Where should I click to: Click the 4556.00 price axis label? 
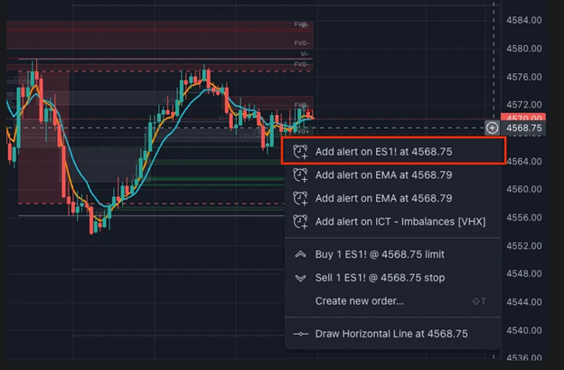[524, 218]
